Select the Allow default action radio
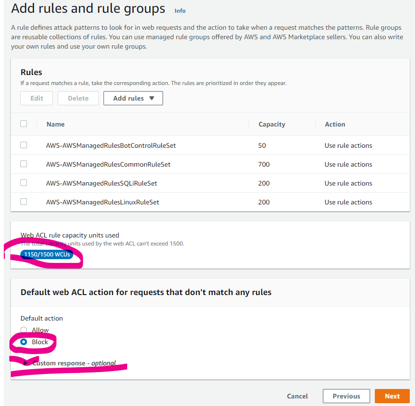415x406 pixels. click(24, 330)
